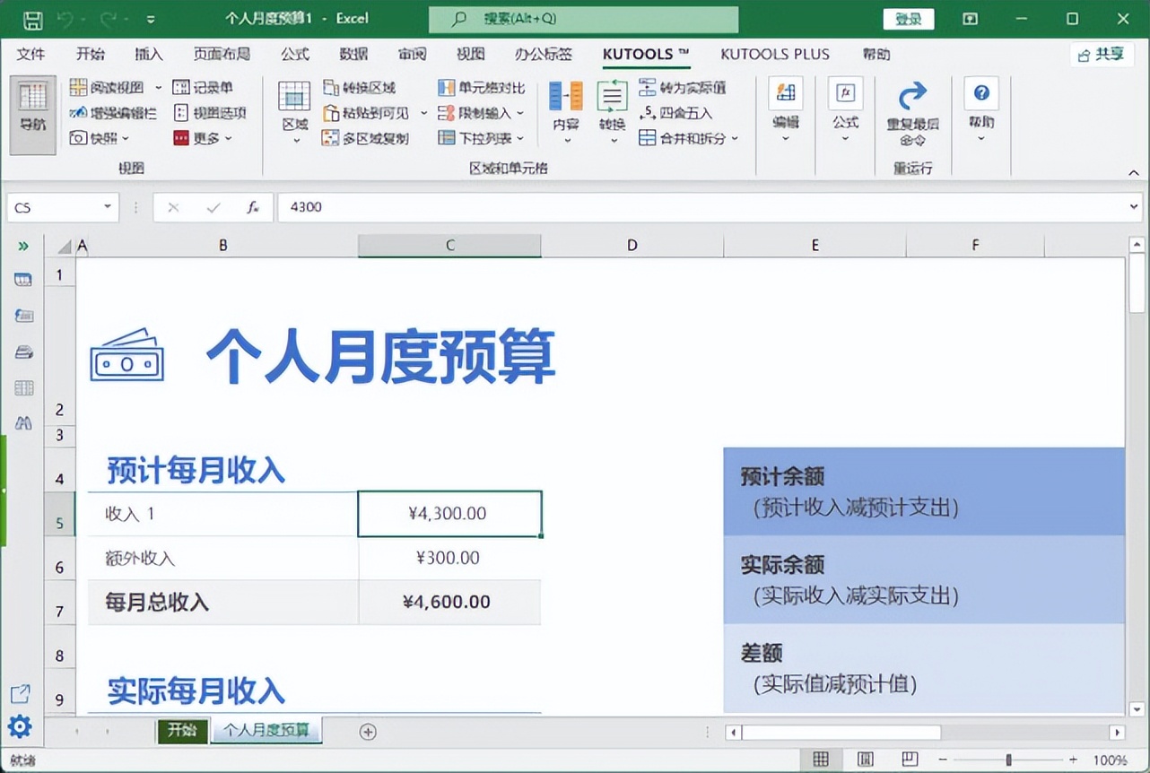Select the 开始 sheet tab
The height and width of the screenshot is (773, 1150).
(x=182, y=731)
